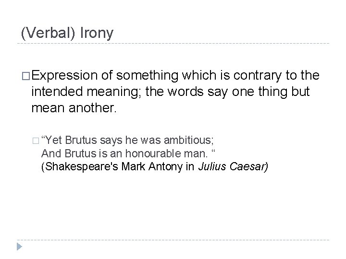Click the square bullet before "Expression"
346x259 pixels.
pyautogui.click(x=25, y=76)
